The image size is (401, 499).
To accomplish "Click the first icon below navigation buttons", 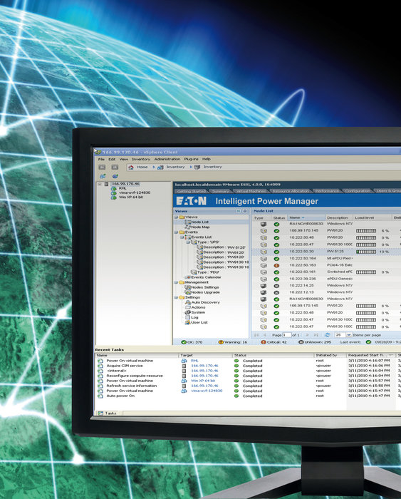I will pos(103,176).
